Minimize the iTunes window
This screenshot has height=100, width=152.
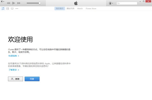click(140, 2)
